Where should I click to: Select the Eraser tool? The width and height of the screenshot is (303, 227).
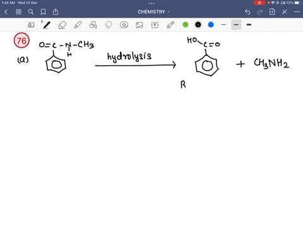pos(62,25)
